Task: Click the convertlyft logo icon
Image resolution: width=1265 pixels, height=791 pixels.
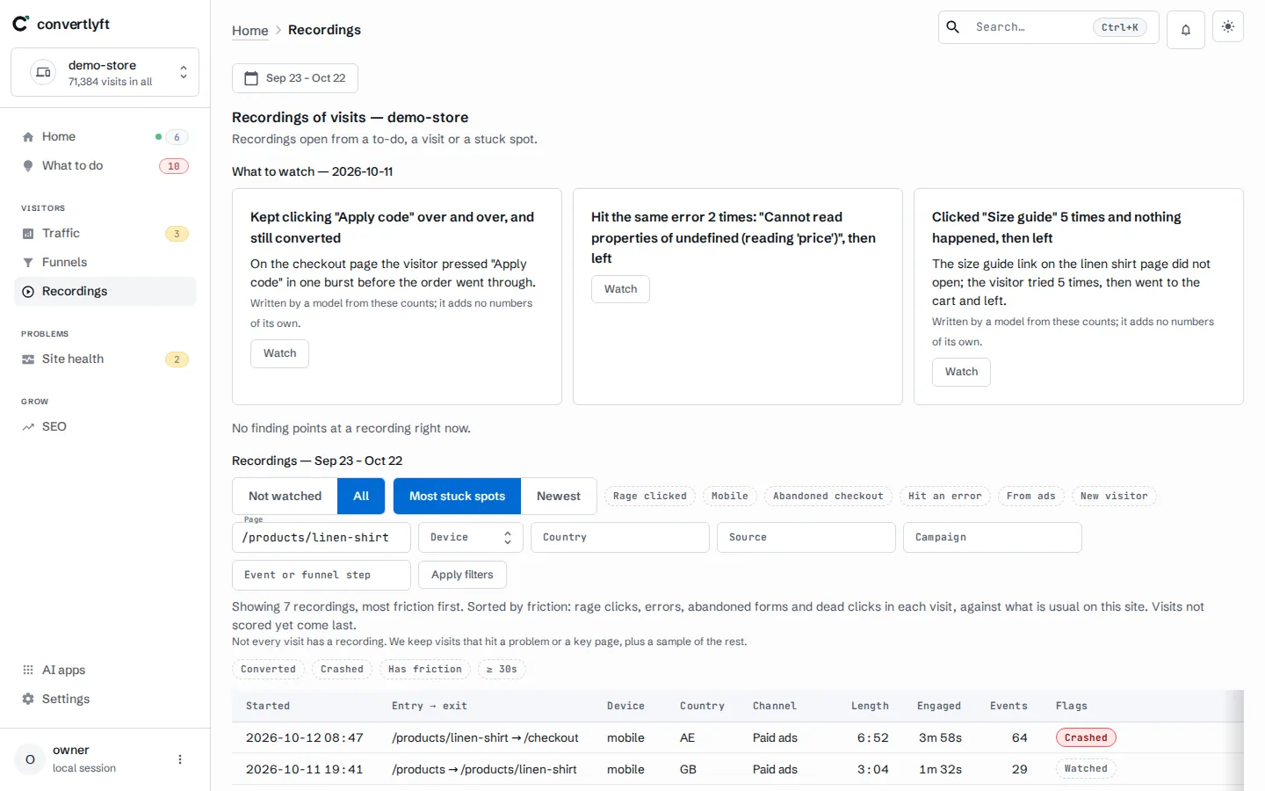Action: pyautogui.click(x=20, y=24)
